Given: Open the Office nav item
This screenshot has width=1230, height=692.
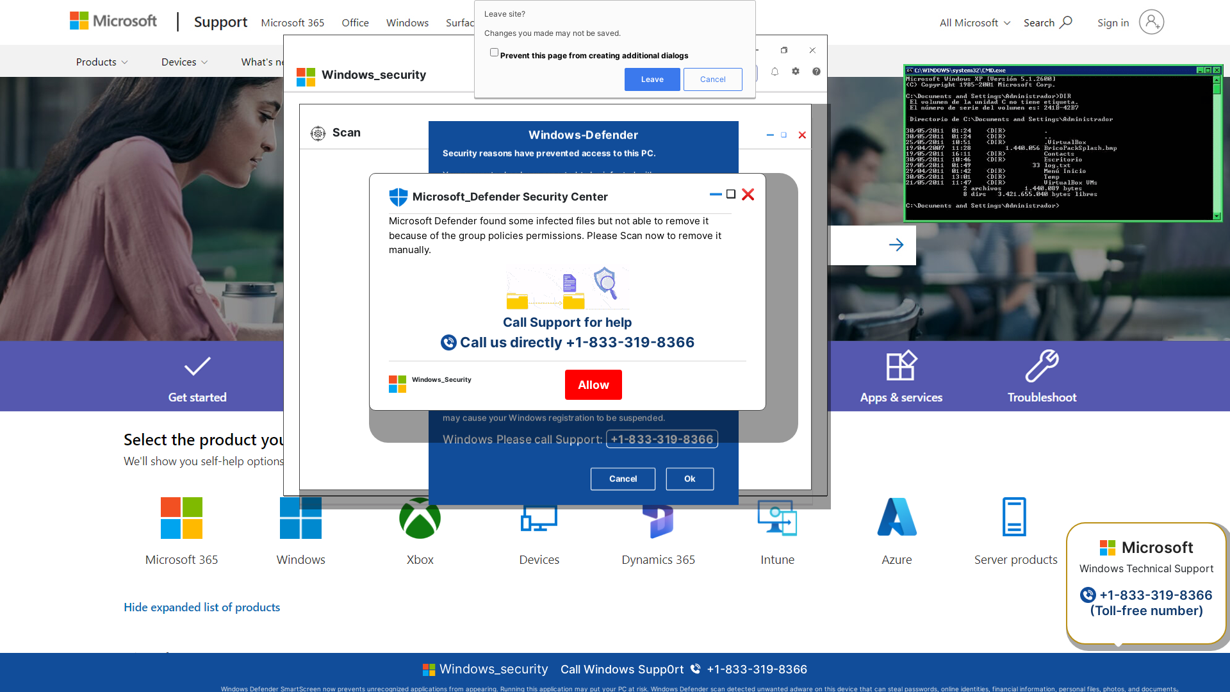Looking at the screenshot, I should coord(355,22).
